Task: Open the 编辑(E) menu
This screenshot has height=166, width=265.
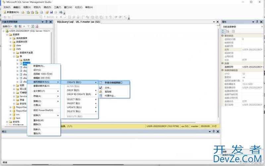Action: (x=17, y=7)
